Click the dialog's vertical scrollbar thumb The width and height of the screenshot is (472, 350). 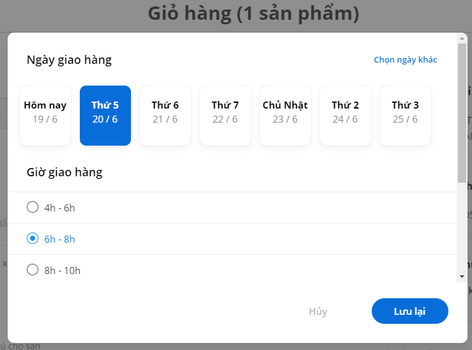click(x=462, y=113)
